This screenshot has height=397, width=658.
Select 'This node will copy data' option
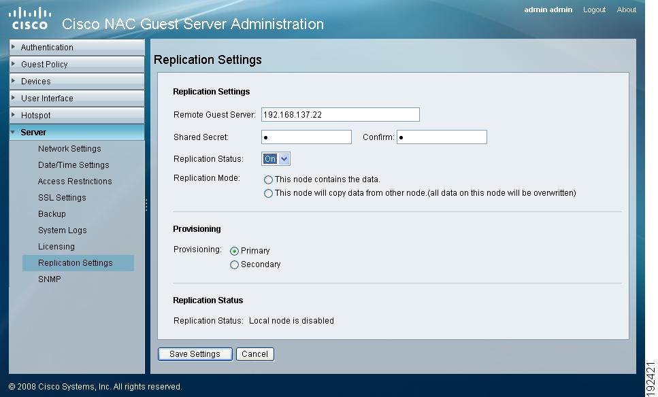click(x=268, y=193)
